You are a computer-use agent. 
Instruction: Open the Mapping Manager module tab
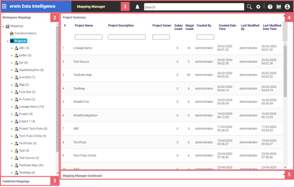click(91, 7)
